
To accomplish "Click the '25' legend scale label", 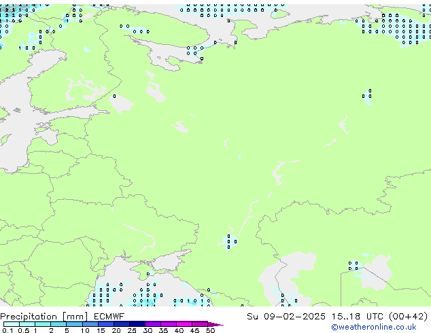I will [132, 330].
